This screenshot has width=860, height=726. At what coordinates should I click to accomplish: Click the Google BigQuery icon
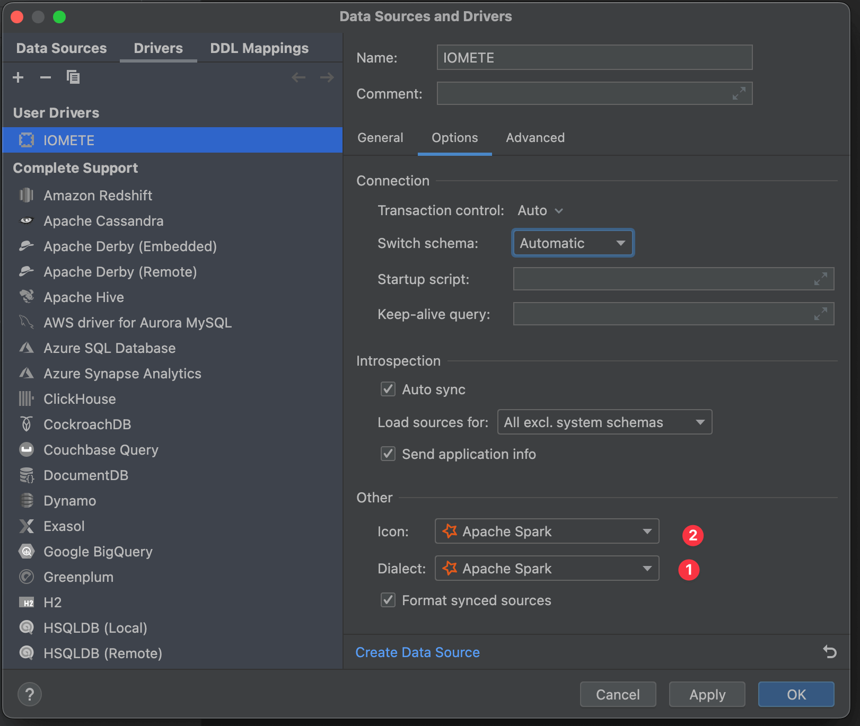[27, 551]
